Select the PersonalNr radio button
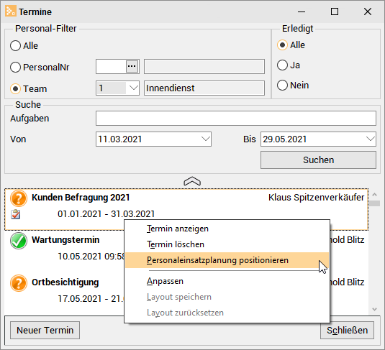The height and width of the screenshot is (350, 385). pos(15,67)
